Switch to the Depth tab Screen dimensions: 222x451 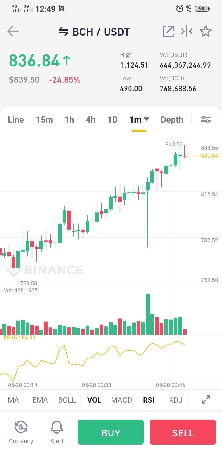pos(172,120)
